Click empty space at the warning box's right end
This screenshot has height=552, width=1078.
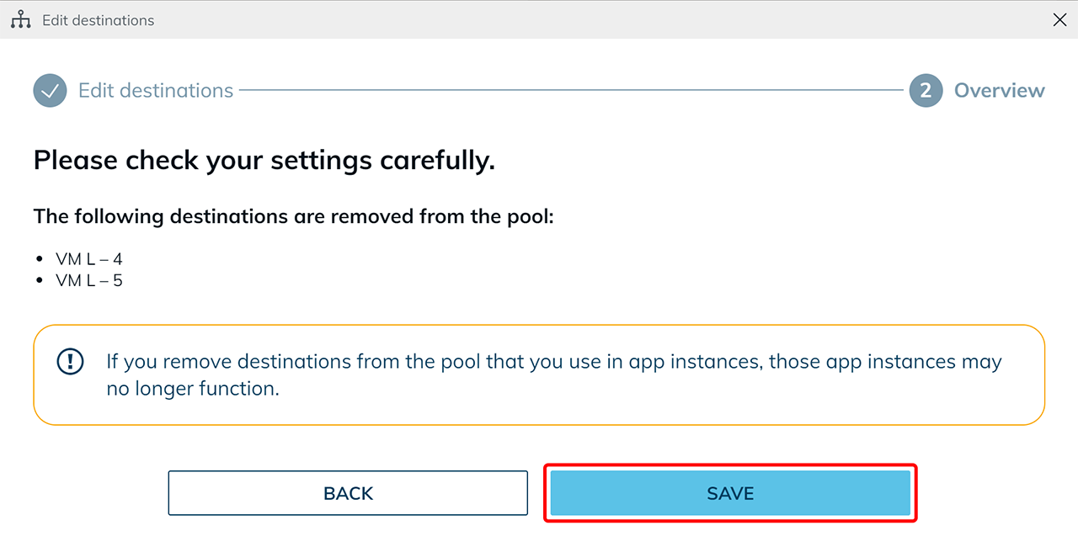(1023, 395)
